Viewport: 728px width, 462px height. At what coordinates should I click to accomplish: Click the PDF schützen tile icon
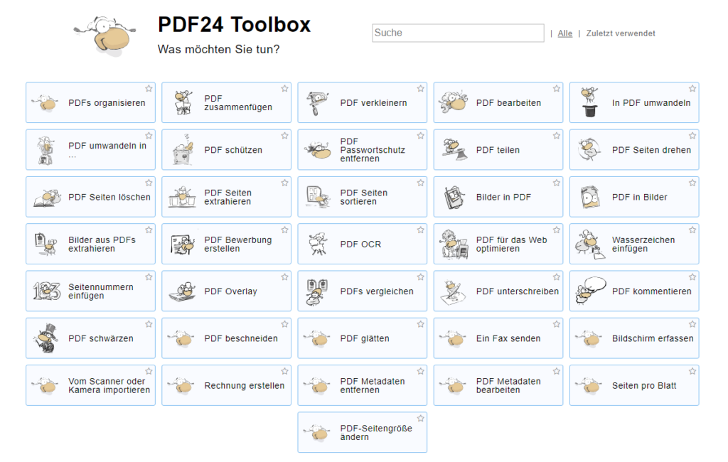pos(183,150)
